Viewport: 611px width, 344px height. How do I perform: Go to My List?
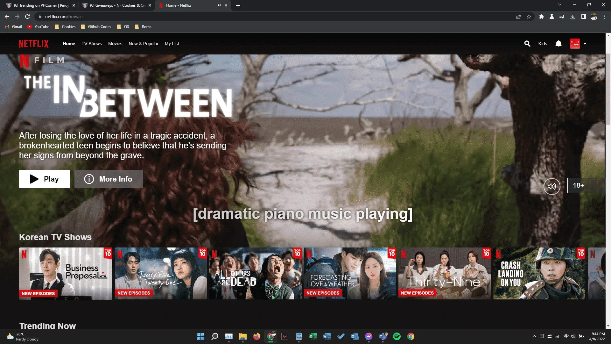click(x=172, y=44)
